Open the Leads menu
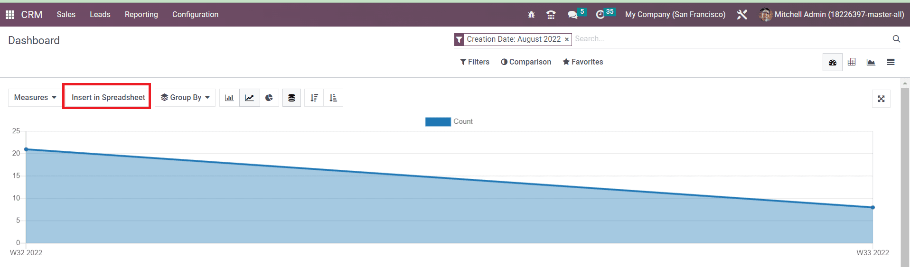The height and width of the screenshot is (267, 910). [x=100, y=15]
